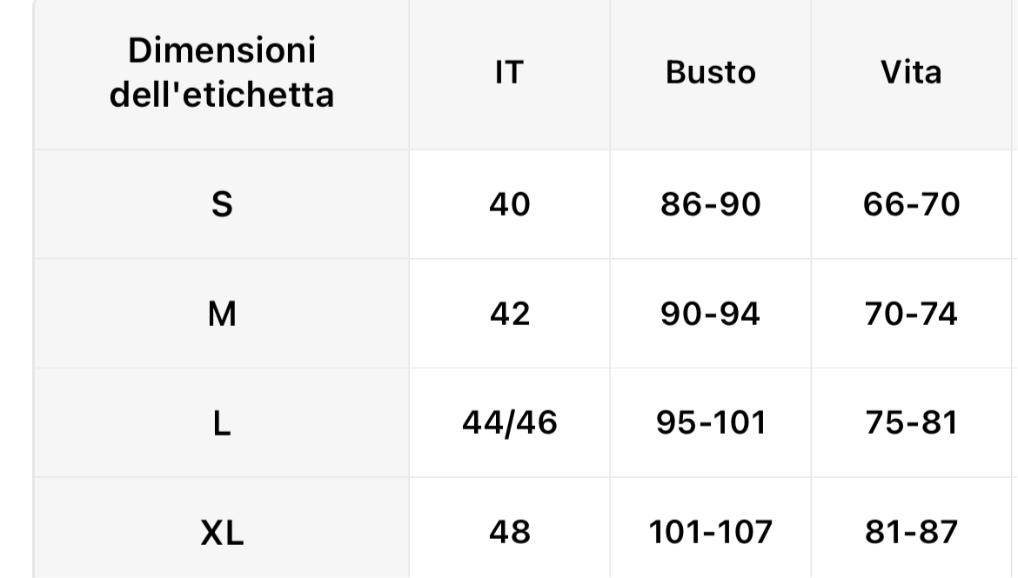Click IT size value 48

[510, 532]
